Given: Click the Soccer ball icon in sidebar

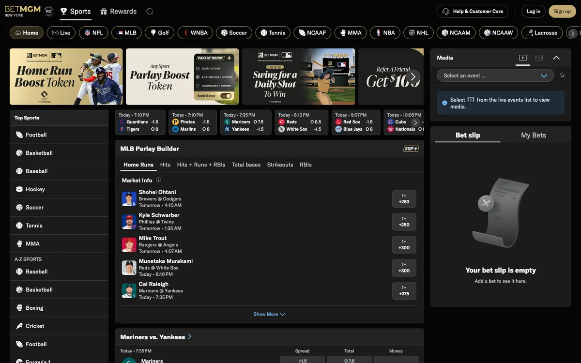Looking at the screenshot, I should click(x=19, y=208).
